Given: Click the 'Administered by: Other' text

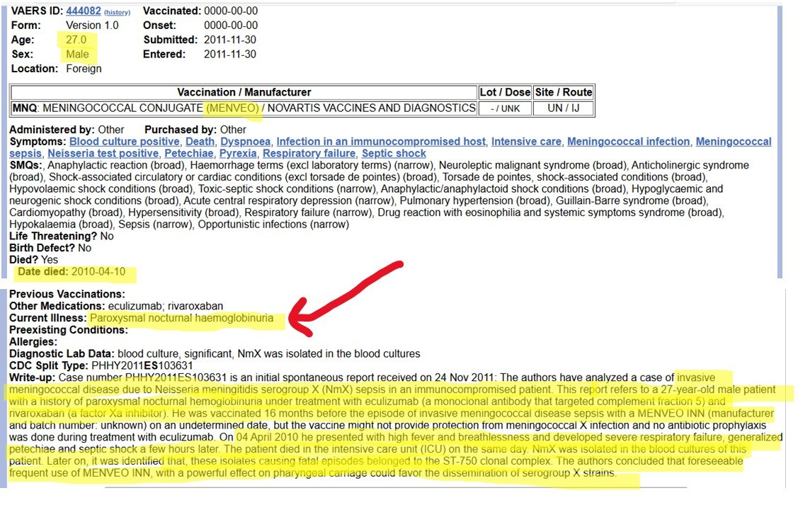Looking at the screenshot, I should [x=67, y=130].
